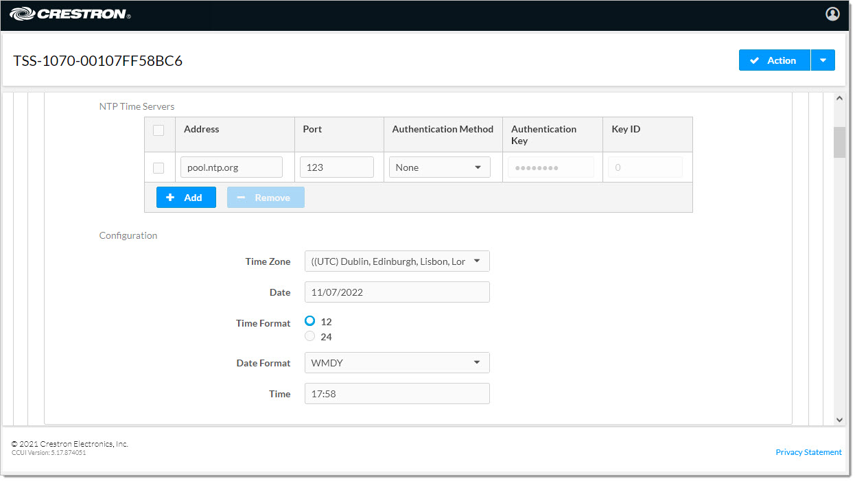Image resolution: width=855 pixels, height=481 pixels.
Task: Click the scrollbar down arrow
Action: pos(839,419)
